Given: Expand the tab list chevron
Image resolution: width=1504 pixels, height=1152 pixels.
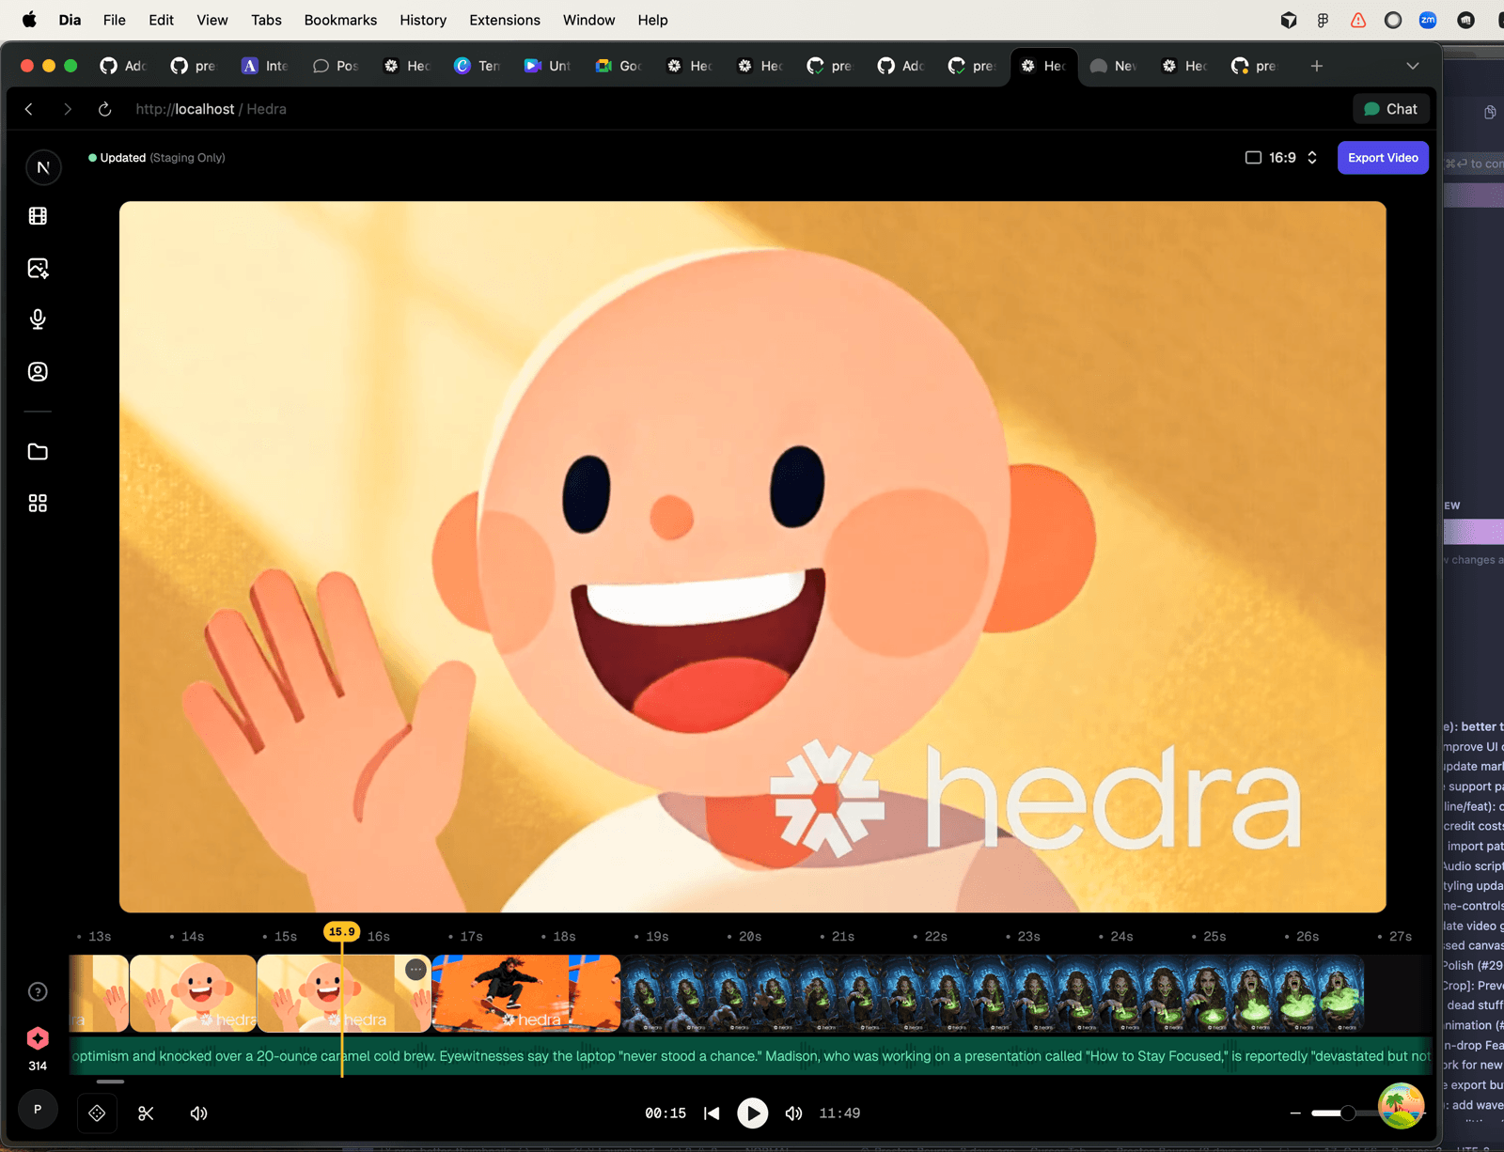Looking at the screenshot, I should pyautogui.click(x=1412, y=66).
